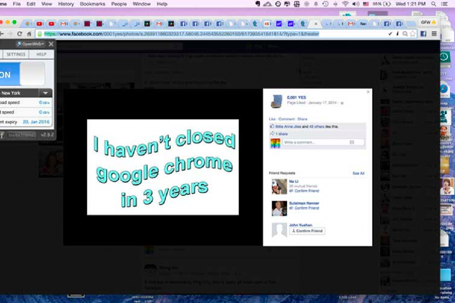The width and height of the screenshot is (455, 303).
Task: Go to the browser home page
Action: (x=29, y=34)
